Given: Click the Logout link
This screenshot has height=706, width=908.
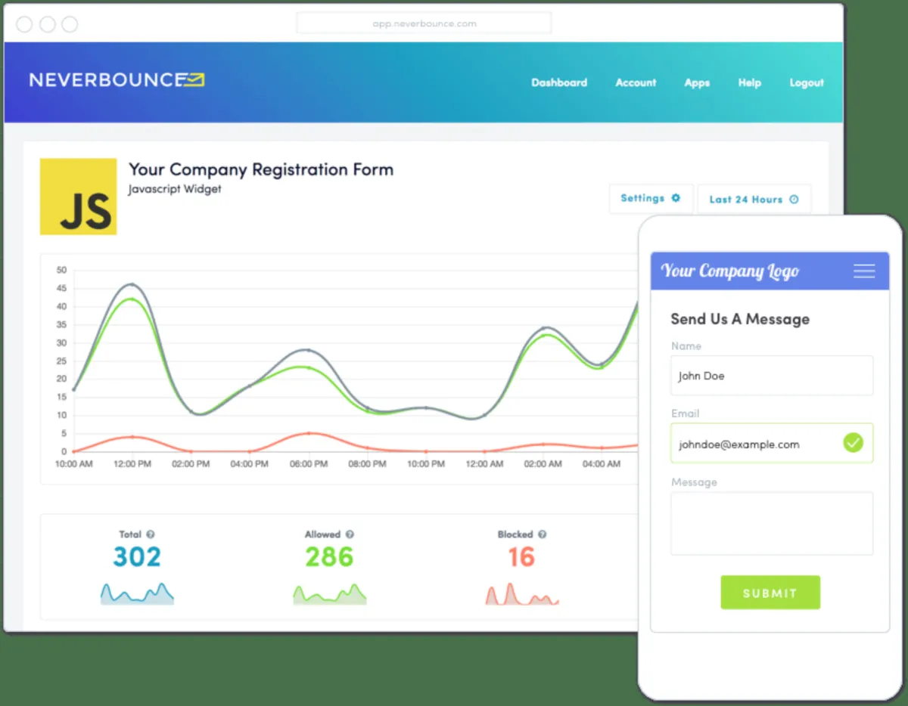Looking at the screenshot, I should tap(807, 82).
